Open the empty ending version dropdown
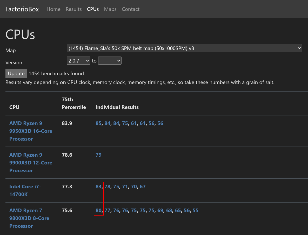The height and width of the screenshot is (235, 308). pos(110,61)
